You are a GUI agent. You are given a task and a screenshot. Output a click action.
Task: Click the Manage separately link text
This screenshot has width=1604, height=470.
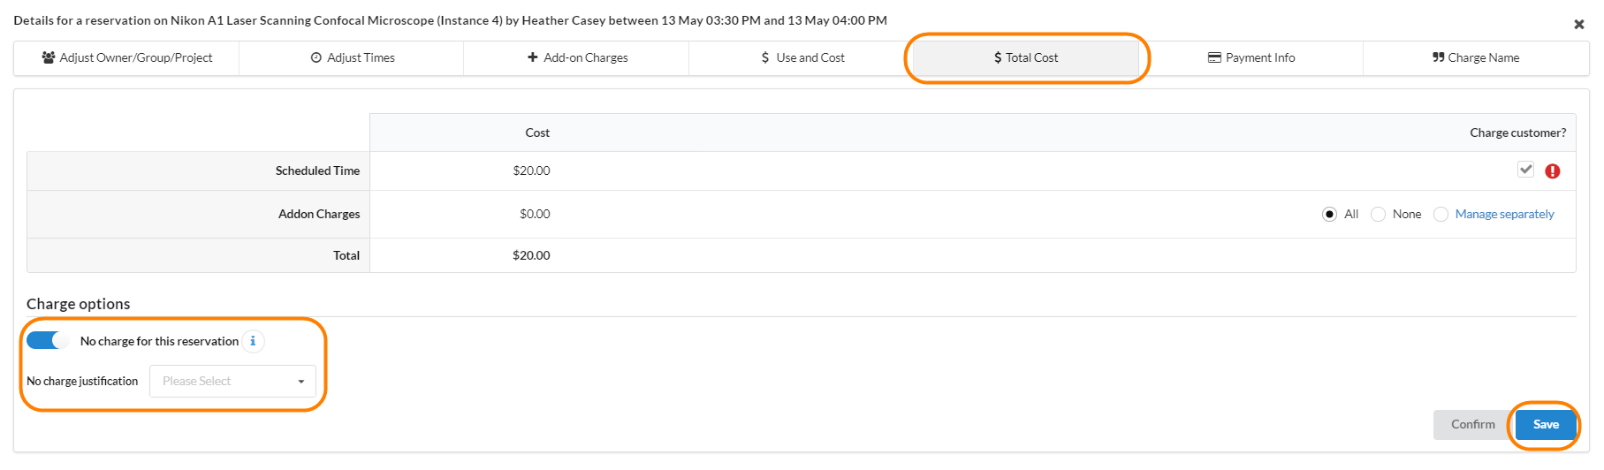1504,215
